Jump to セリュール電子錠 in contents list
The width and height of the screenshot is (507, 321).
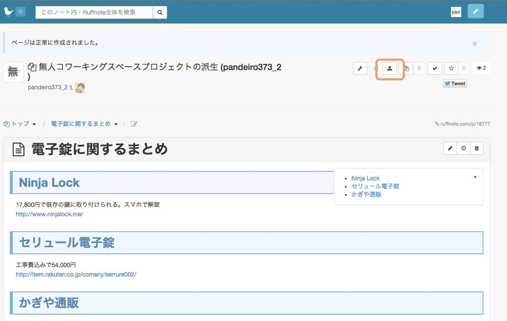click(x=375, y=186)
